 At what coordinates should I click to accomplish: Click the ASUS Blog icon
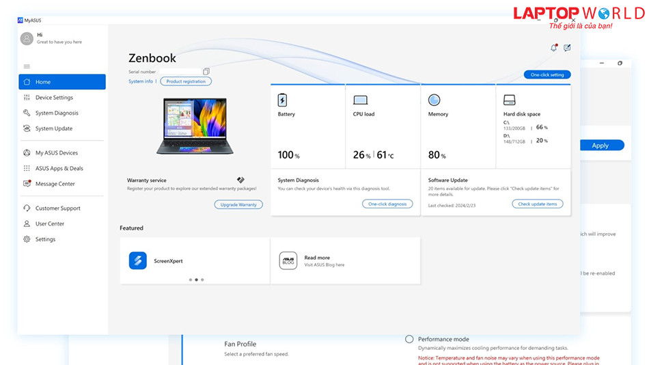pos(288,260)
